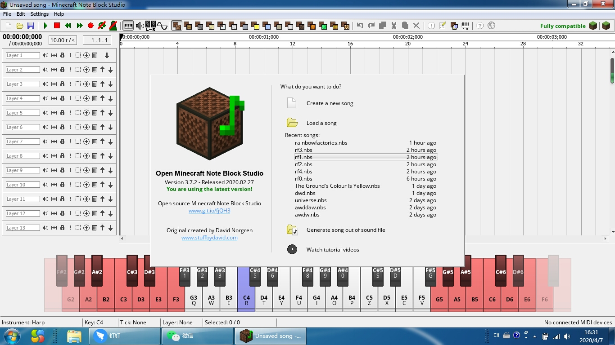The width and height of the screenshot is (615, 345).
Task: Open the Edit menu
Action: (x=21, y=14)
